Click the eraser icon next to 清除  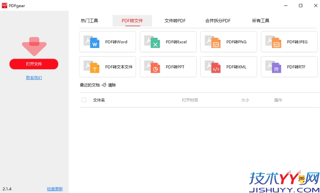(x=104, y=85)
